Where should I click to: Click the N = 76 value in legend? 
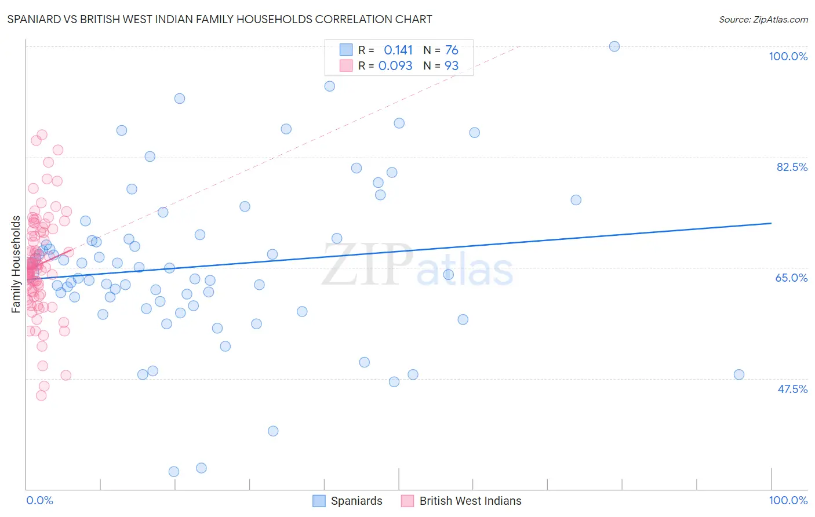[441, 50]
